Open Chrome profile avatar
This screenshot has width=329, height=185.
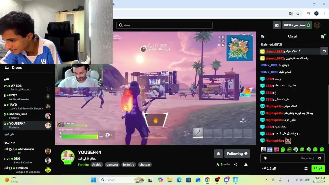[x=316, y=14]
